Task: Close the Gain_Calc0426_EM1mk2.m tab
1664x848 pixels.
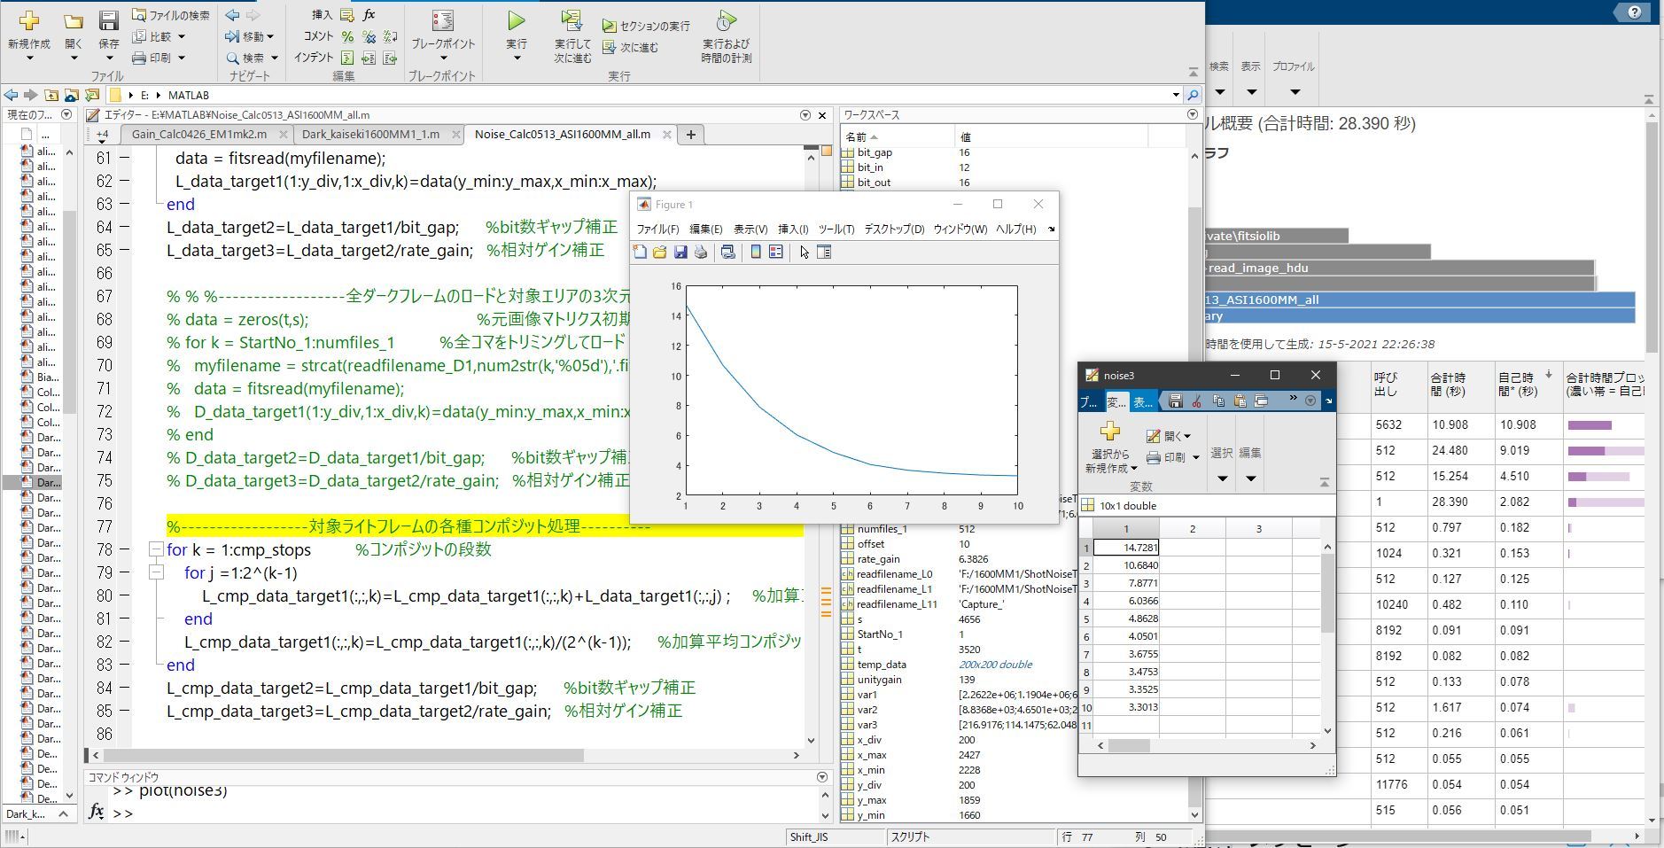Action: click(x=283, y=135)
